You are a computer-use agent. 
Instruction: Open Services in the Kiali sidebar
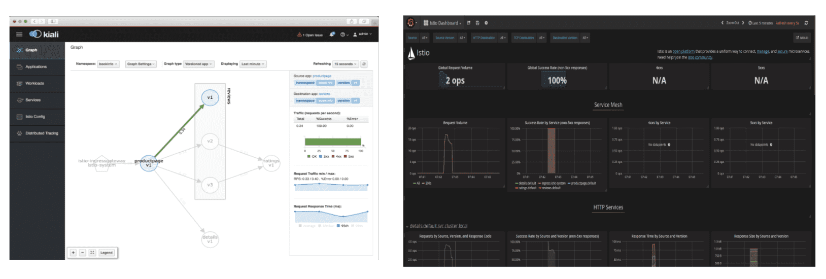(x=37, y=100)
